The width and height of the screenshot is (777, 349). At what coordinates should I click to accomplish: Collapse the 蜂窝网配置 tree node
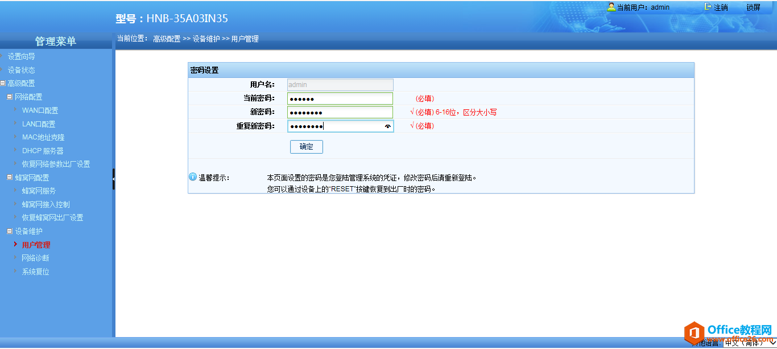[10, 177]
